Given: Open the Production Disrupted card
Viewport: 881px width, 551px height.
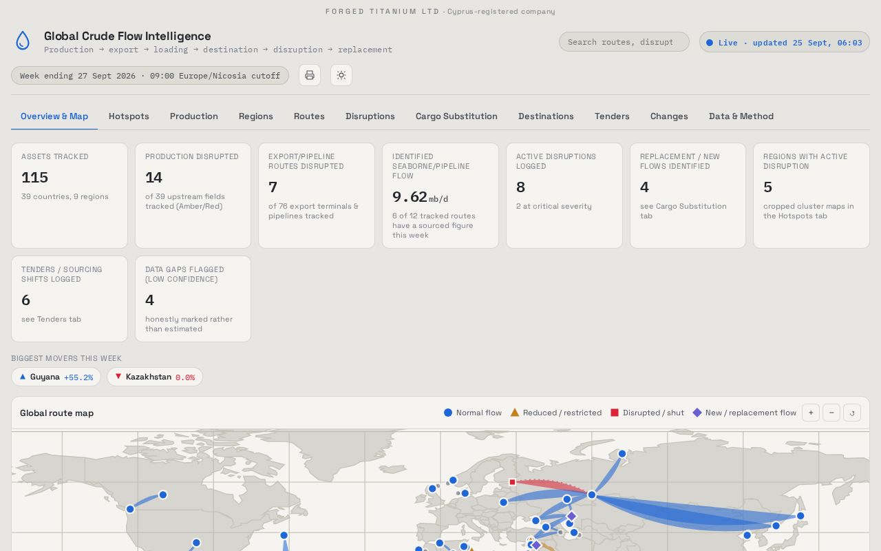Looking at the screenshot, I should [x=193, y=196].
